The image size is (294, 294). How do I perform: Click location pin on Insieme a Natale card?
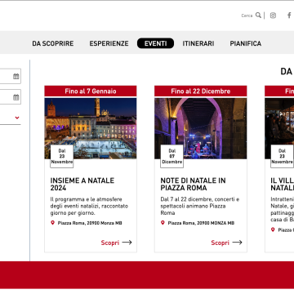(x=53, y=223)
